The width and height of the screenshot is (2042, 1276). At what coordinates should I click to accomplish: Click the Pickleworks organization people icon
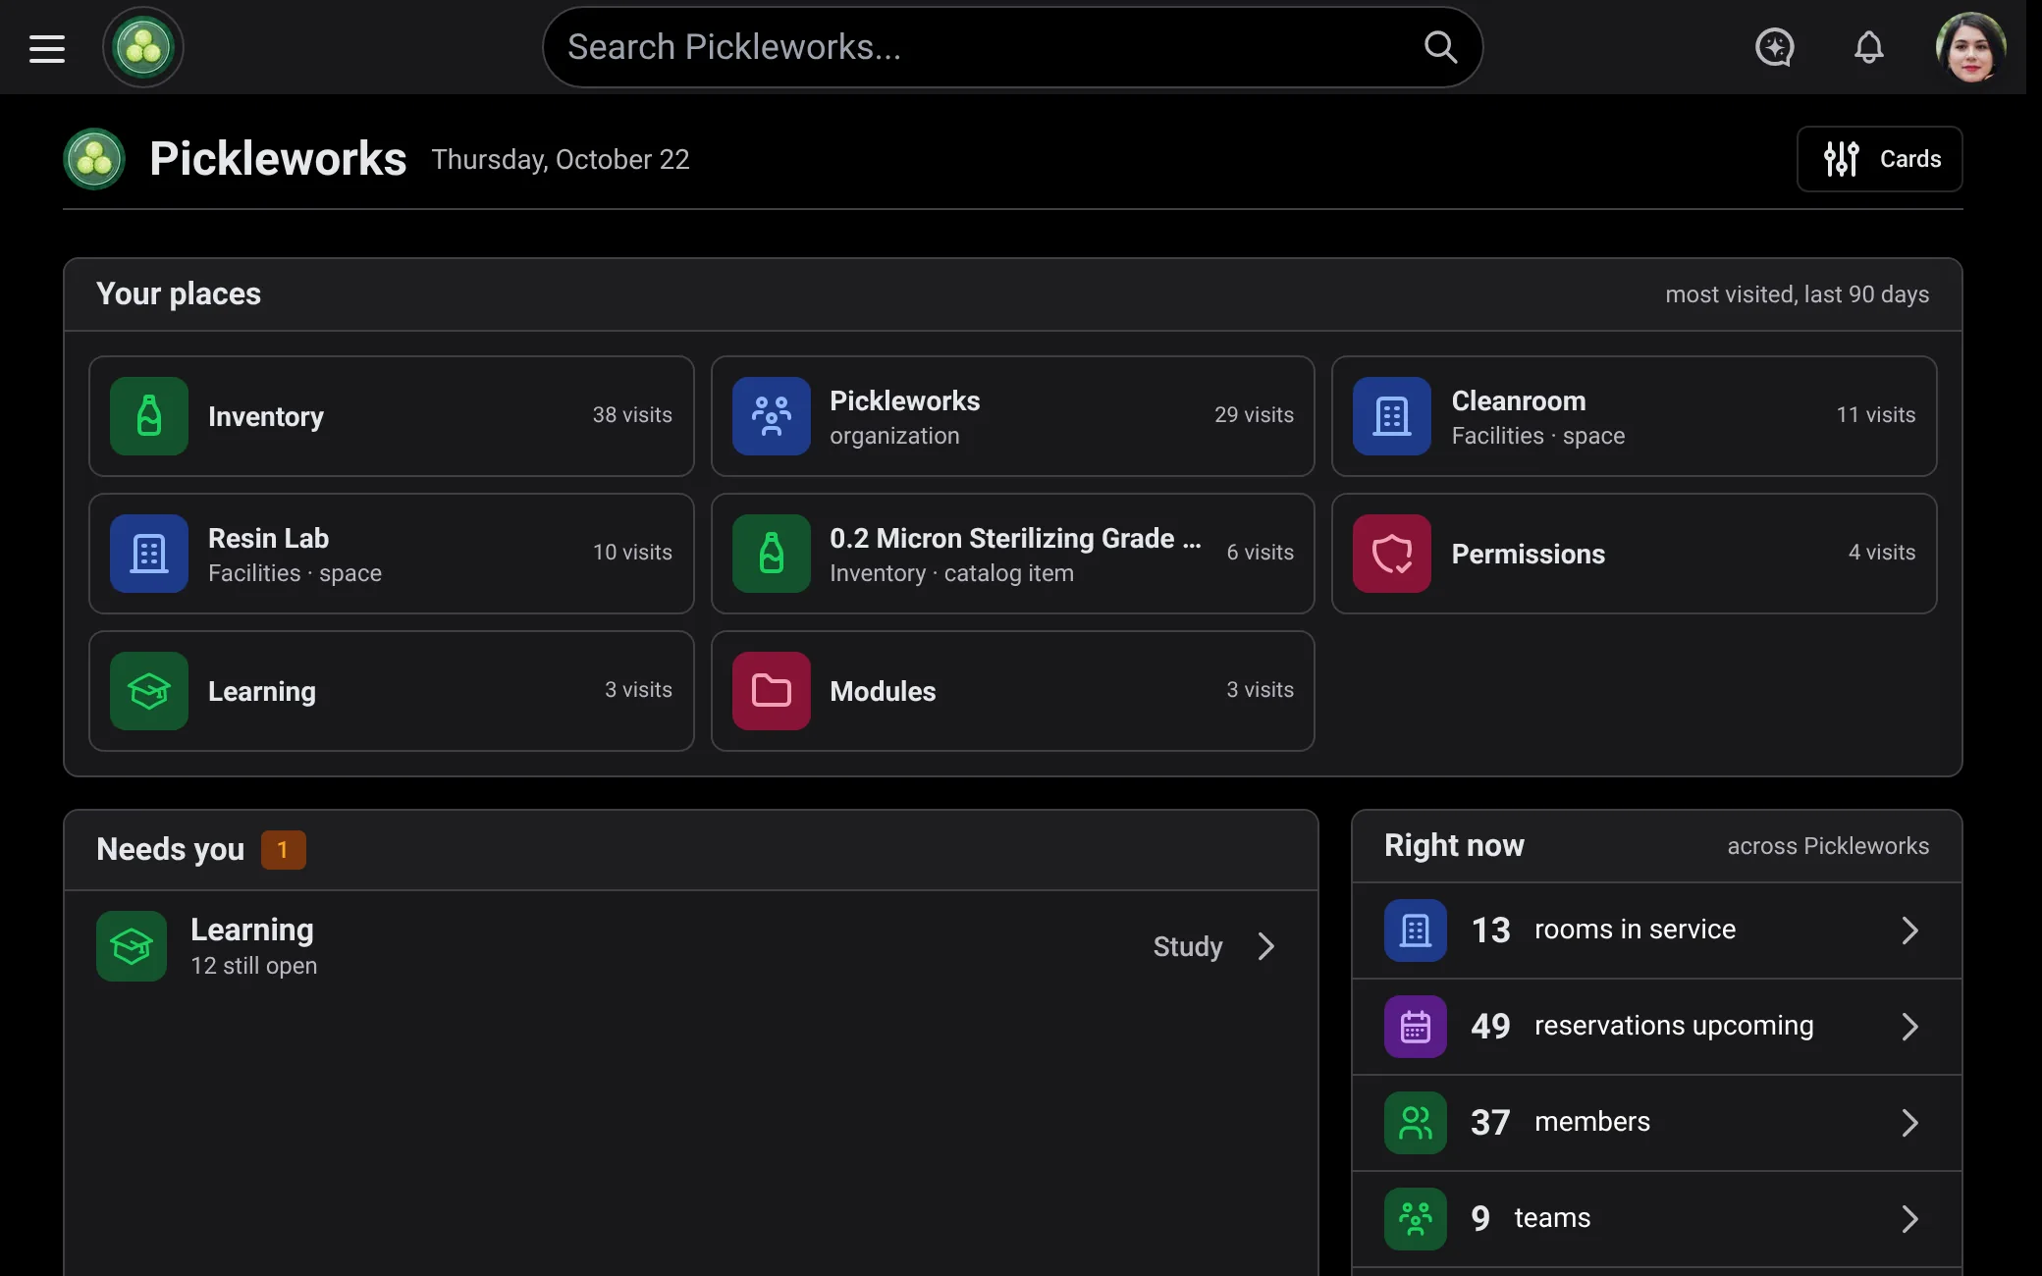[x=772, y=416]
